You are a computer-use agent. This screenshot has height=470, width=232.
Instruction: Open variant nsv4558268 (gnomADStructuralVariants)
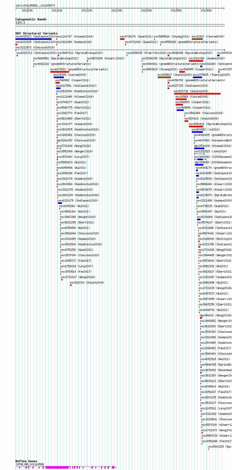click(x=189, y=42)
